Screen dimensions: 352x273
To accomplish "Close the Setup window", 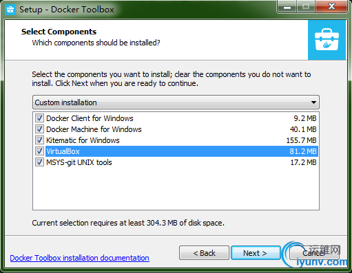I will tap(331, 6).
